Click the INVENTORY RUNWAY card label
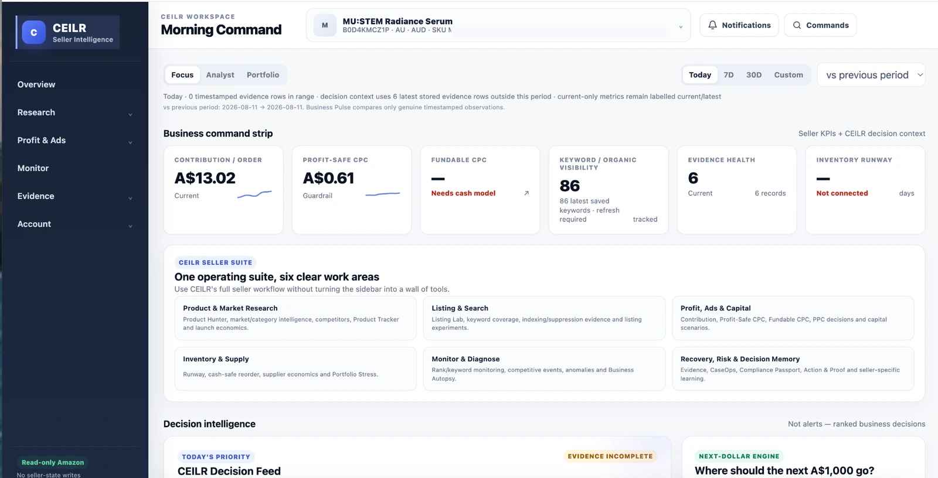The width and height of the screenshot is (938, 478). point(854,160)
